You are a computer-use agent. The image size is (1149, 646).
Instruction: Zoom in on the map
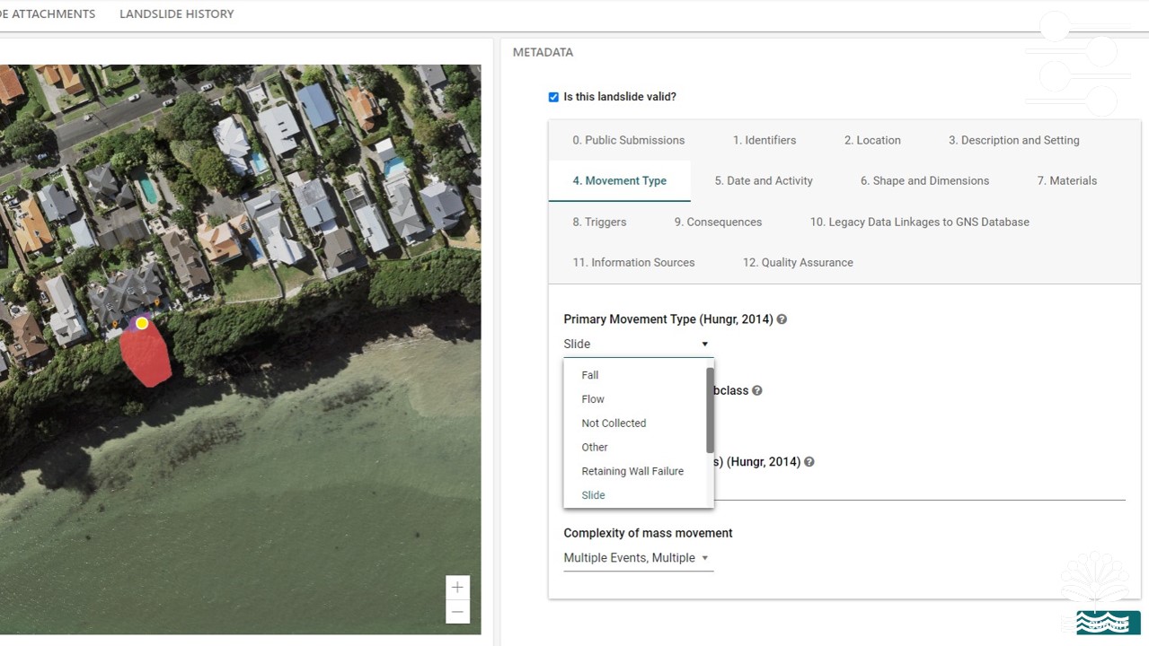(457, 588)
